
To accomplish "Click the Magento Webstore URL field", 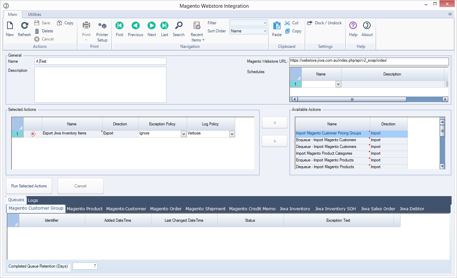I will point(369,61).
